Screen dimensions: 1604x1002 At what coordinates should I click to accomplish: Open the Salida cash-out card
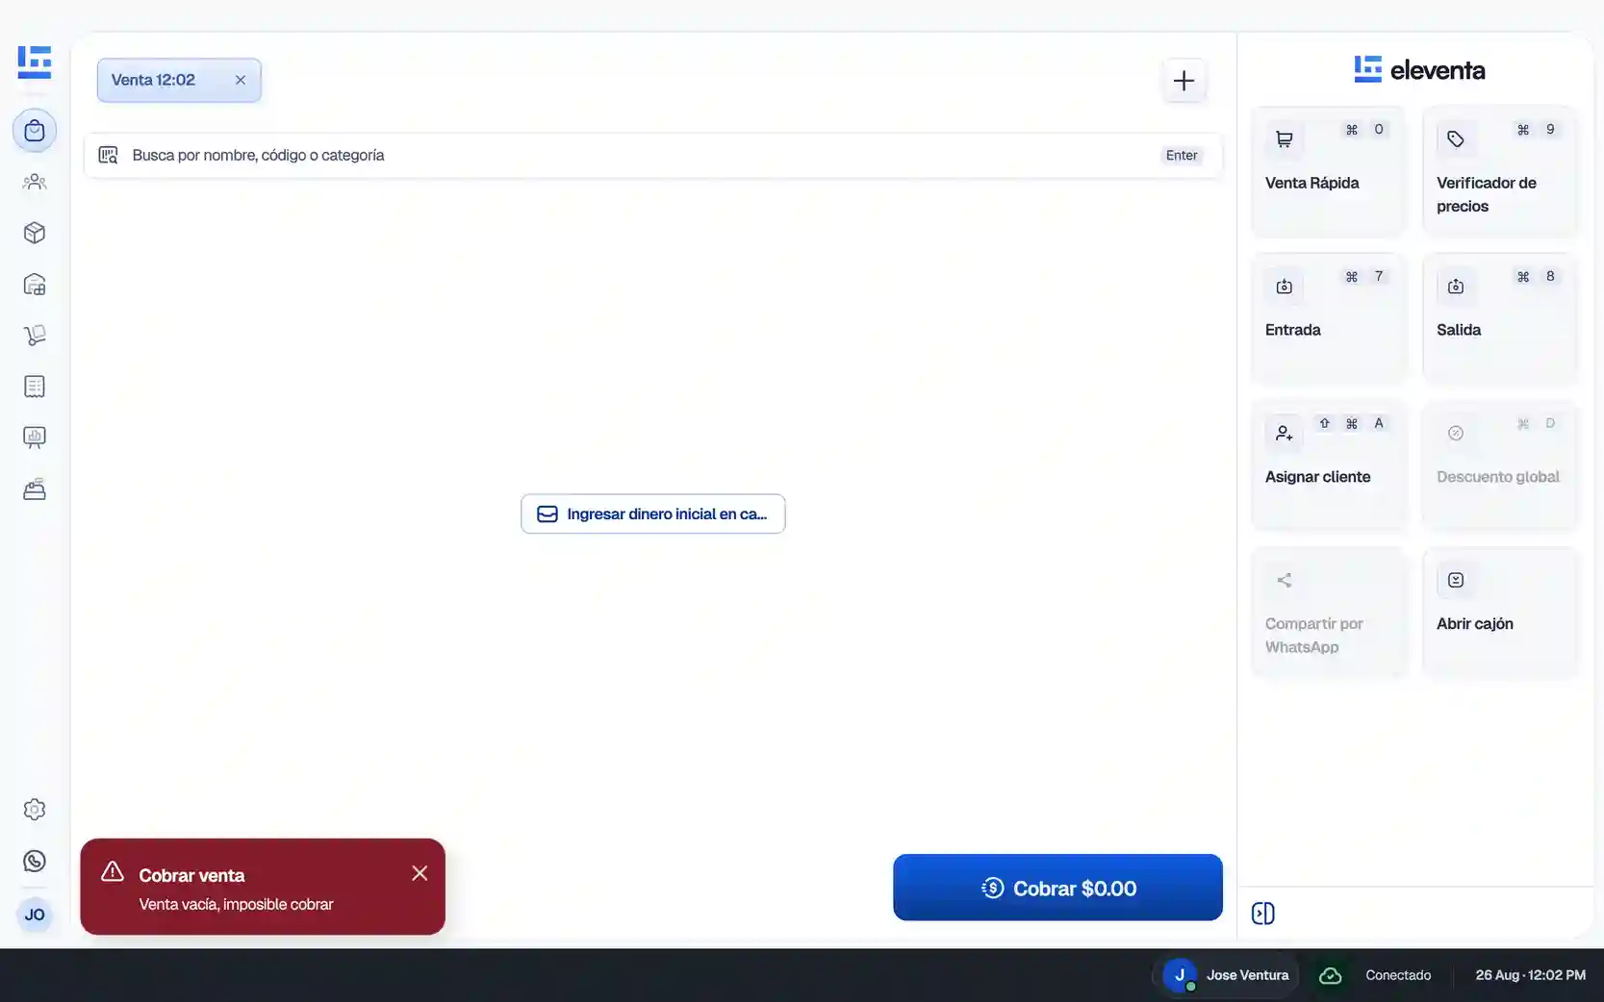point(1500,317)
